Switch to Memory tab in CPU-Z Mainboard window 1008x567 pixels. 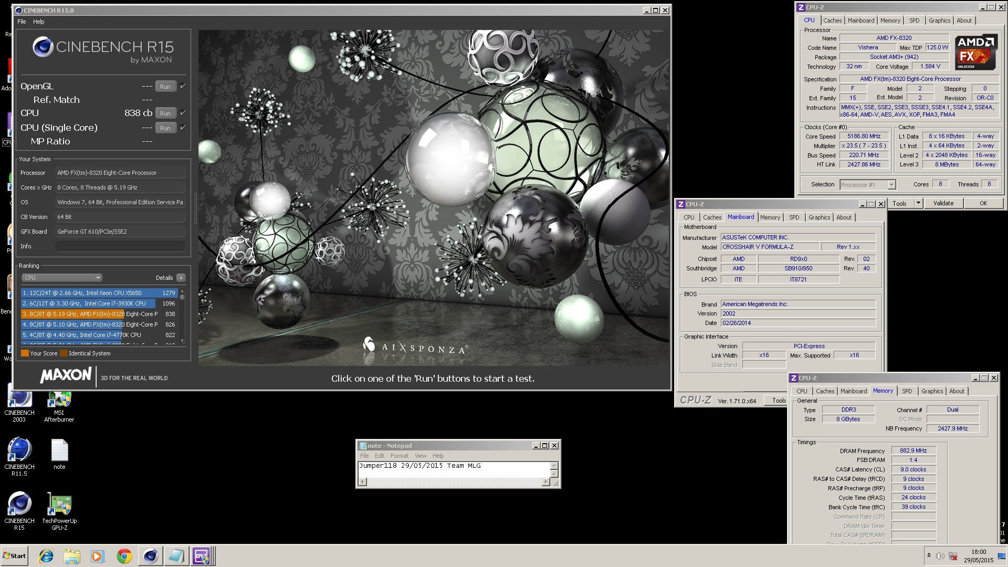pyautogui.click(x=770, y=217)
